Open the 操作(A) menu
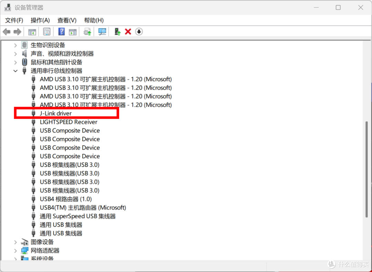 click(40, 20)
